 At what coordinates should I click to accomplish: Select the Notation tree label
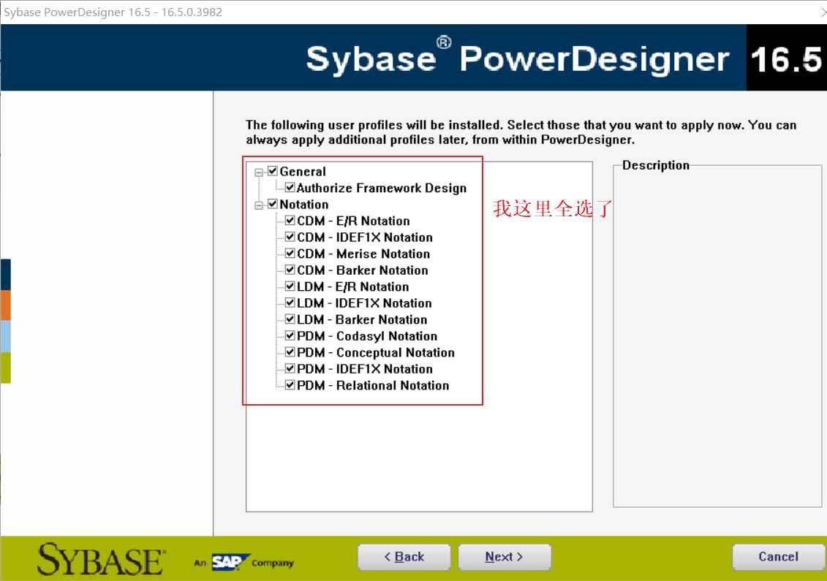click(303, 204)
